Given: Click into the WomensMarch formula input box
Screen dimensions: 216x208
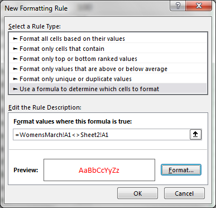Looking at the screenshot, I should [x=102, y=135].
